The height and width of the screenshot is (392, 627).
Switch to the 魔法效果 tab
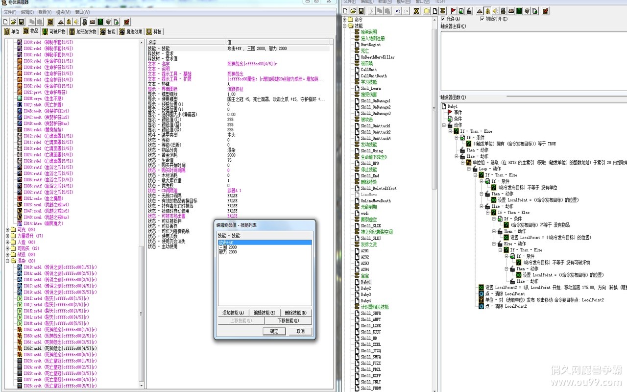pyautogui.click(x=131, y=32)
